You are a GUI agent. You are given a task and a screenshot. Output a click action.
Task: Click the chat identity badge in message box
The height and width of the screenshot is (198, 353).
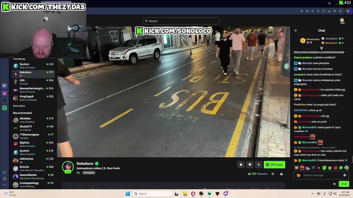[298, 175]
